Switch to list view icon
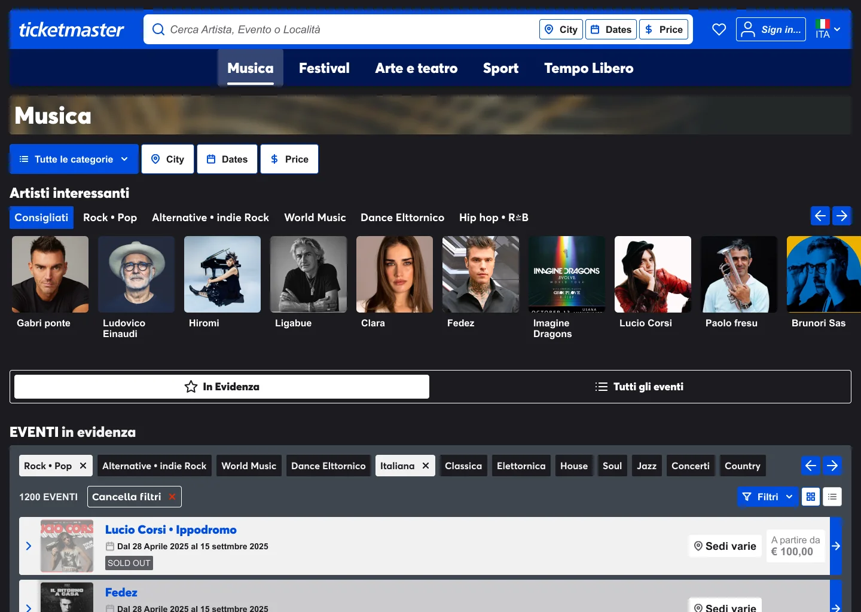The width and height of the screenshot is (861, 612). coord(832,497)
